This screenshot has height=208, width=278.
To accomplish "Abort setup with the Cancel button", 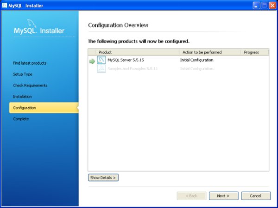I will [256, 196].
